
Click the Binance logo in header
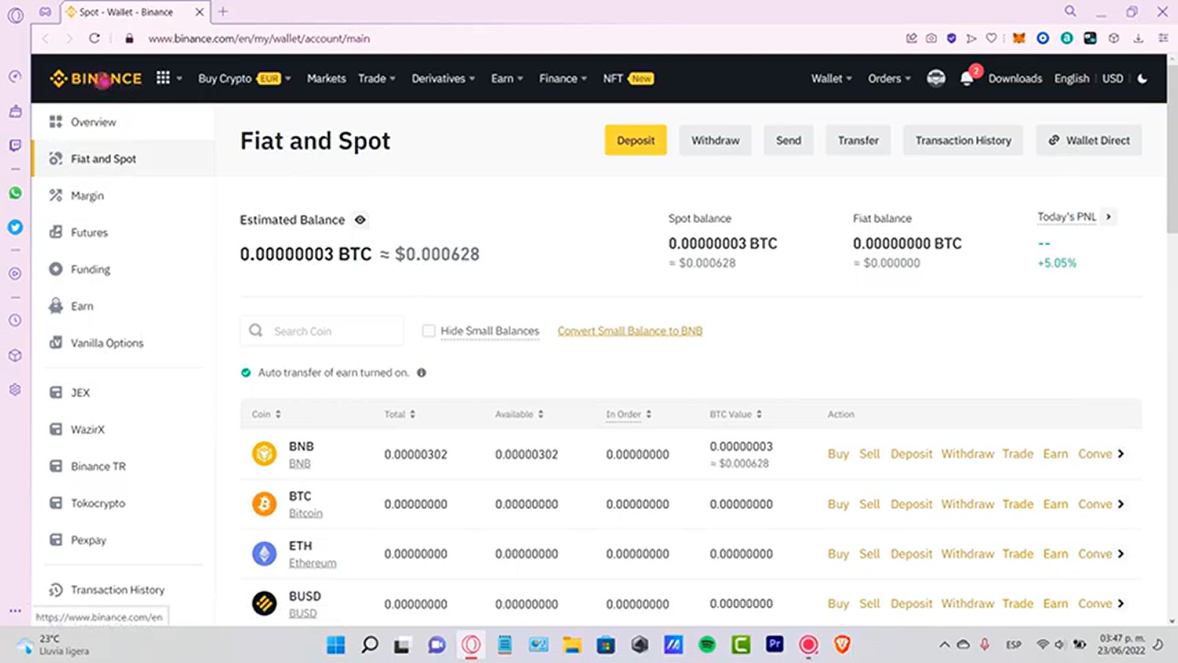(x=96, y=79)
